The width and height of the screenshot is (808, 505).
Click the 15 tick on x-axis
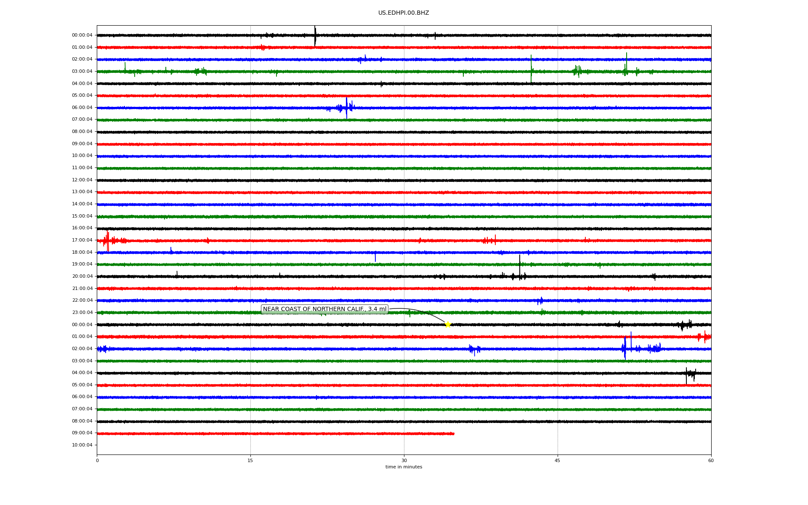(x=250, y=460)
